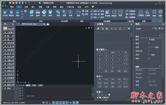Click the 拉伸 (Extrude) tool
The height and width of the screenshot is (105, 166).
pyautogui.click(x=32, y=13)
